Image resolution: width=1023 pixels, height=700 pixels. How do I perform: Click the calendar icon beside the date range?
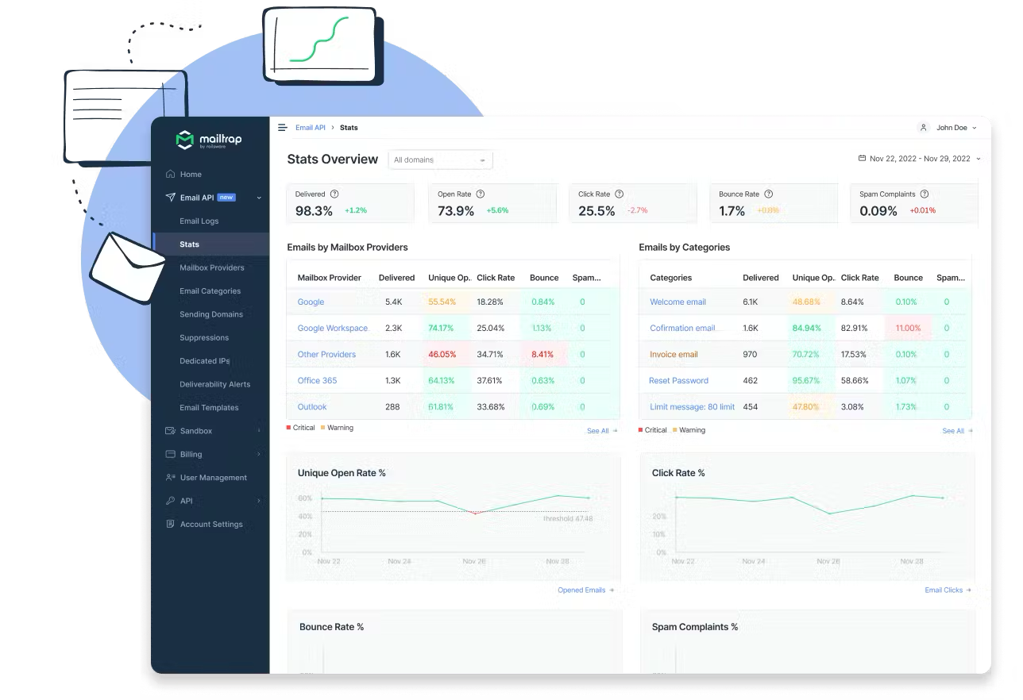tap(861, 158)
